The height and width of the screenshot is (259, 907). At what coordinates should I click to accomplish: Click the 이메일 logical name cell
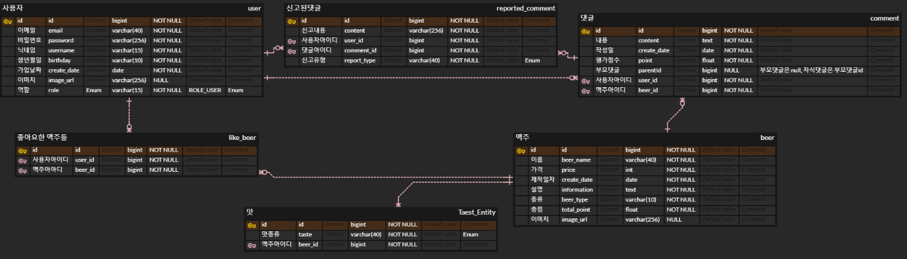[30, 31]
